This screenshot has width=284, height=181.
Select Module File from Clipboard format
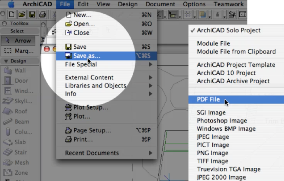(x=236, y=52)
